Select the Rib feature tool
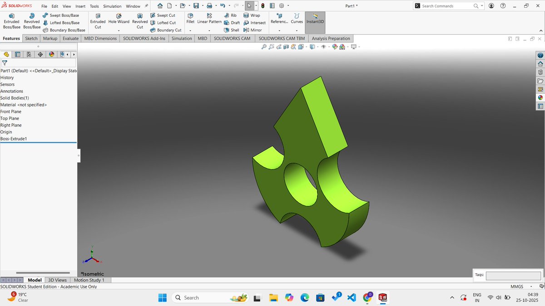 [x=230, y=15]
